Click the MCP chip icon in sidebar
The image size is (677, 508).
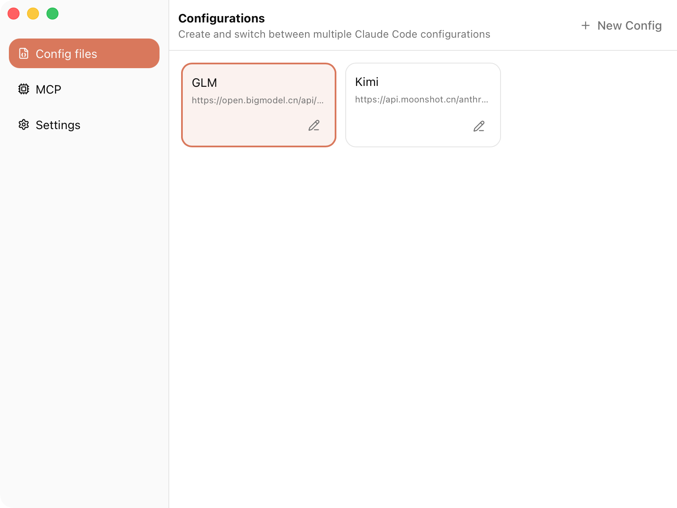point(24,89)
